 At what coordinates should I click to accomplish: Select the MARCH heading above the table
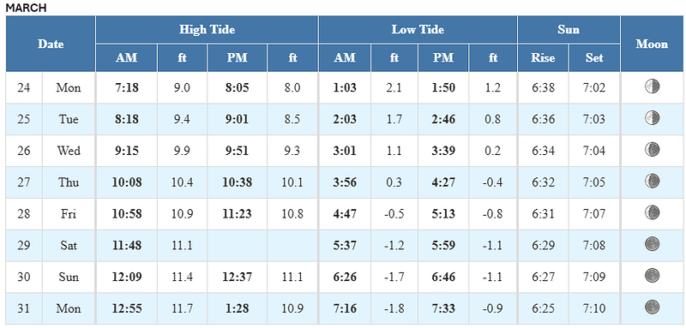pyautogui.click(x=27, y=8)
